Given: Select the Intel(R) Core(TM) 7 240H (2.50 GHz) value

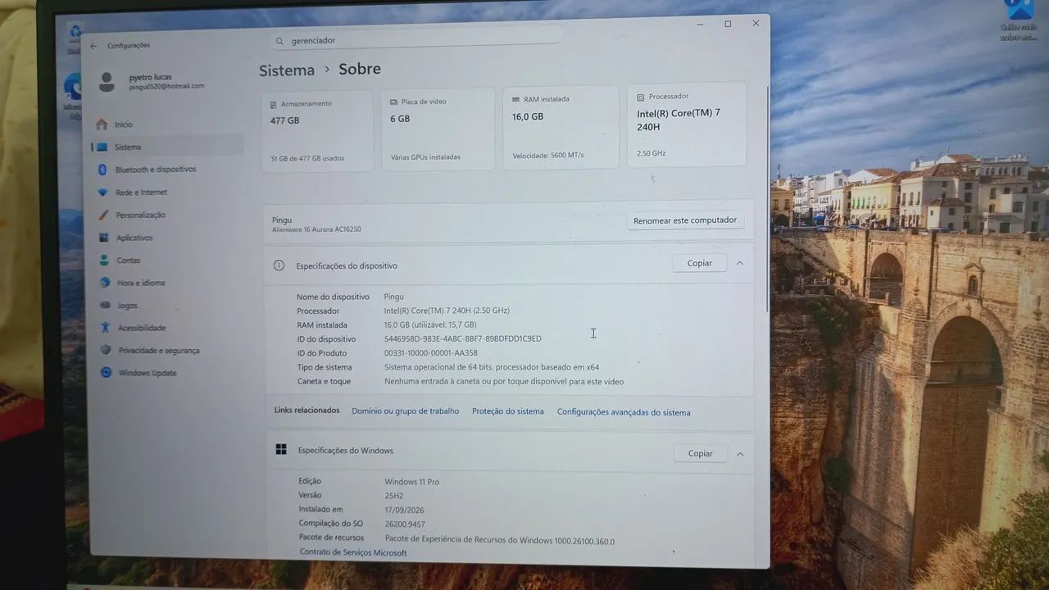Looking at the screenshot, I should [447, 311].
